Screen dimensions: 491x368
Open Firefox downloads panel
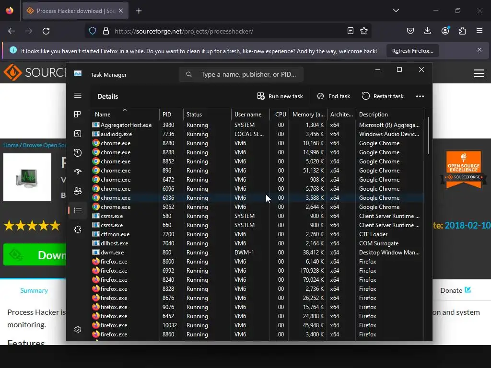pos(427,31)
